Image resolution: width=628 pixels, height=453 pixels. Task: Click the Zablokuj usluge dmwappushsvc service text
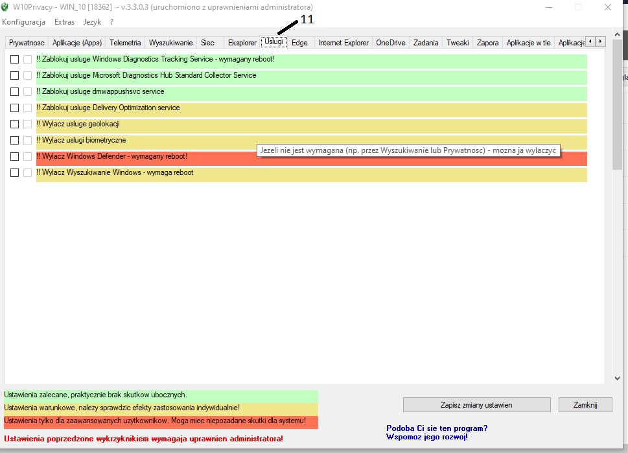pos(100,92)
